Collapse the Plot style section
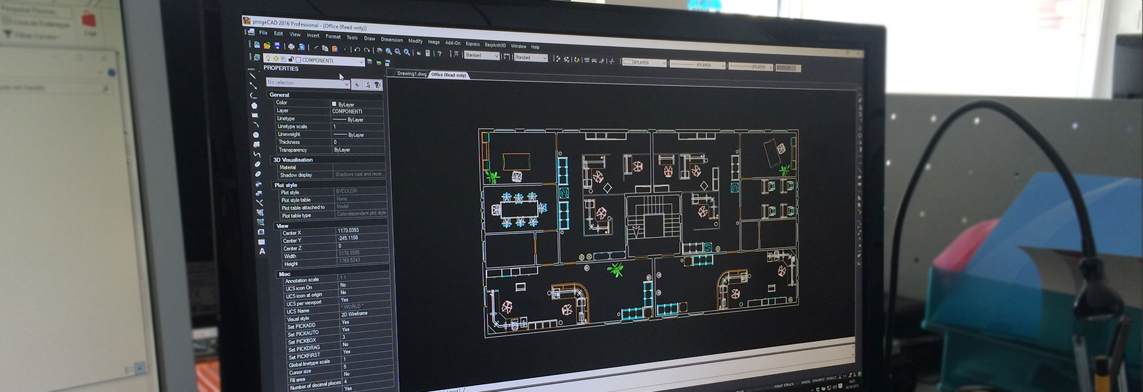 [x=286, y=185]
